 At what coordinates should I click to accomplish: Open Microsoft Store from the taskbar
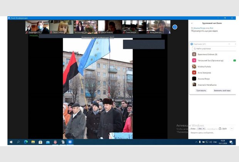tap(40, 142)
